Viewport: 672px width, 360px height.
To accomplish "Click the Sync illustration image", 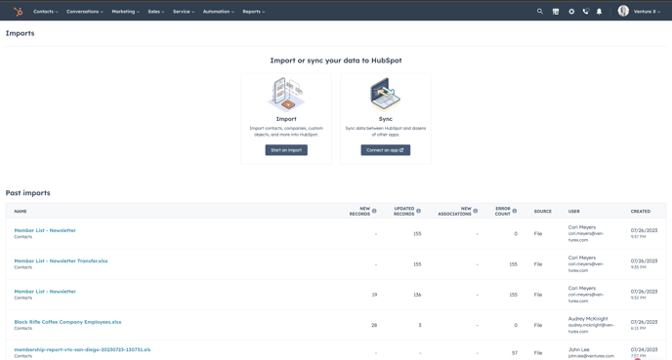I will tap(385, 95).
